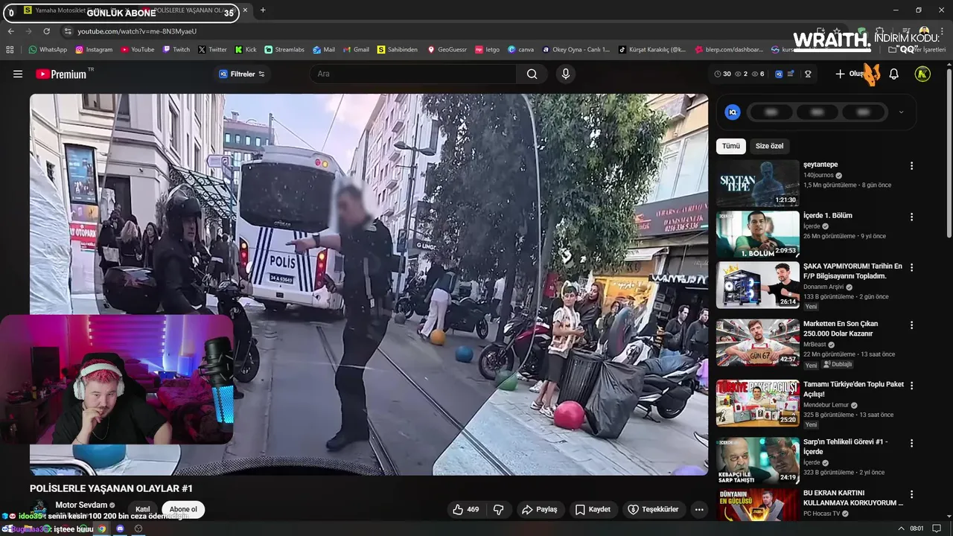Click the vidIQ trophy icon in header
The height and width of the screenshot is (536, 953).
click(x=808, y=74)
